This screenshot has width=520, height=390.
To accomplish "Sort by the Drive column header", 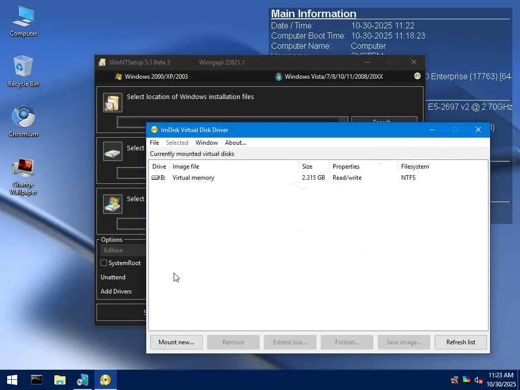I will [159, 167].
